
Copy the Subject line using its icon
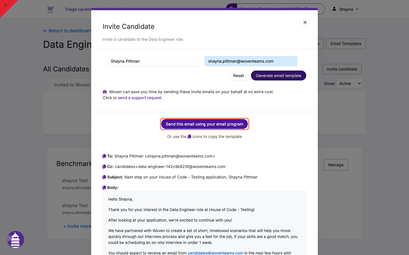point(104,177)
